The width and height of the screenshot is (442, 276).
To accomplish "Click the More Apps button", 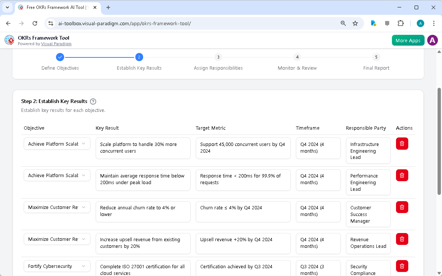I will click(408, 40).
